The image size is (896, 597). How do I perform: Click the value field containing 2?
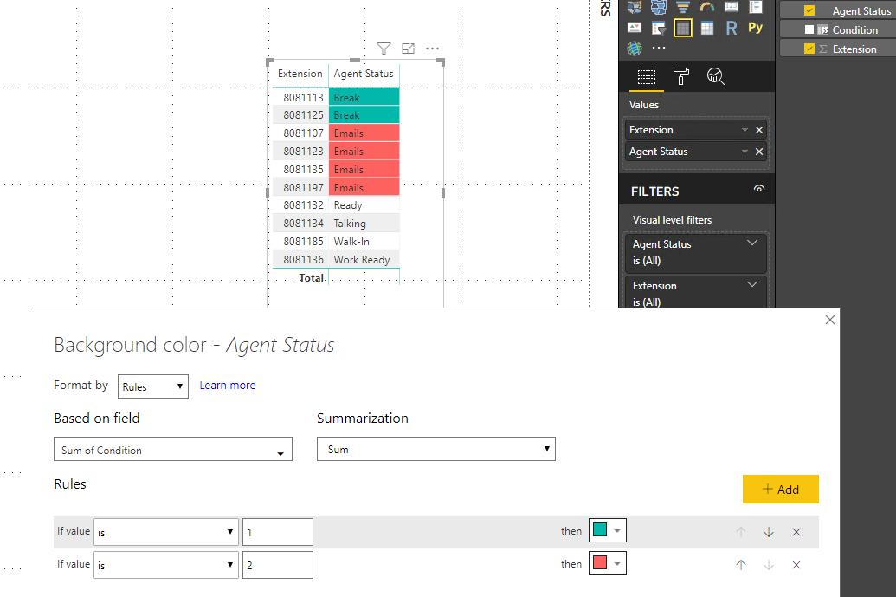coord(278,565)
